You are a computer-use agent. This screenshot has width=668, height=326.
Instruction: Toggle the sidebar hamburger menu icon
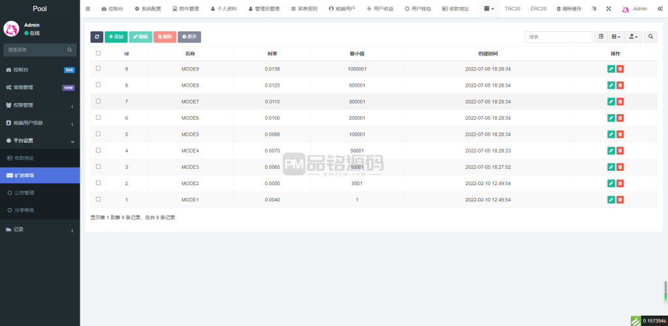(x=88, y=9)
